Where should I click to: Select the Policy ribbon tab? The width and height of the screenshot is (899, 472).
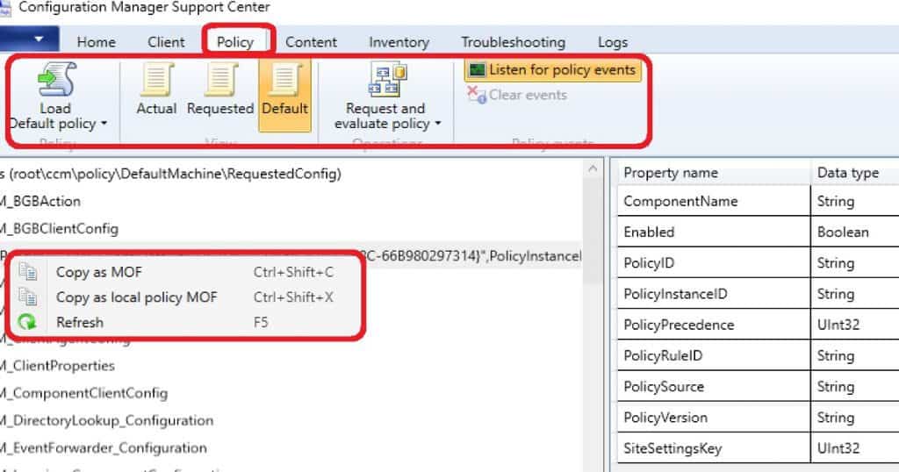click(235, 42)
